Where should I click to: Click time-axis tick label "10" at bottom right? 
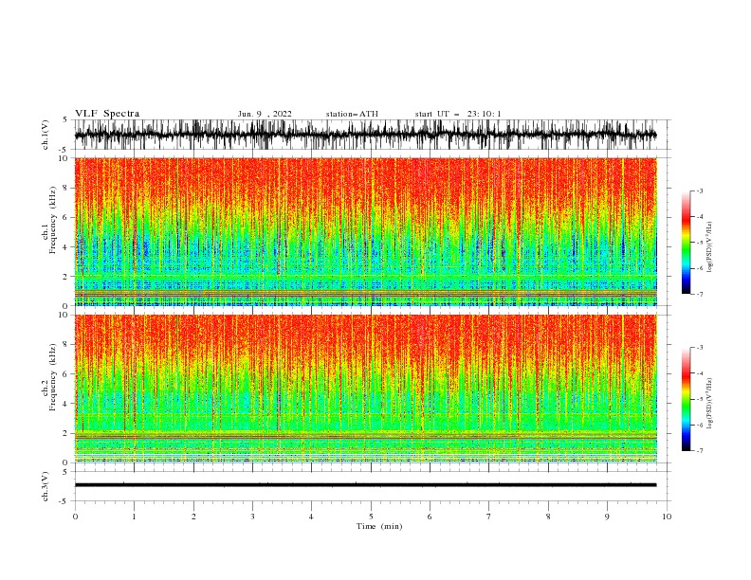click(x=667, y=517)
